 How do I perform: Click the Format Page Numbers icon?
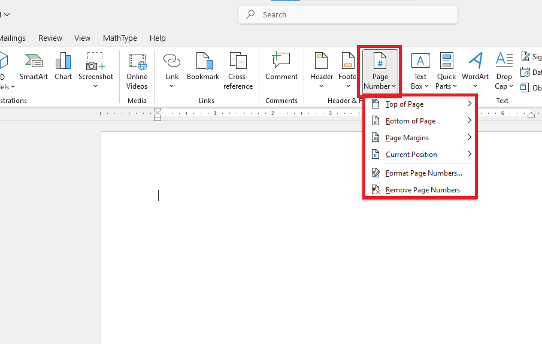tap(376, 173)
